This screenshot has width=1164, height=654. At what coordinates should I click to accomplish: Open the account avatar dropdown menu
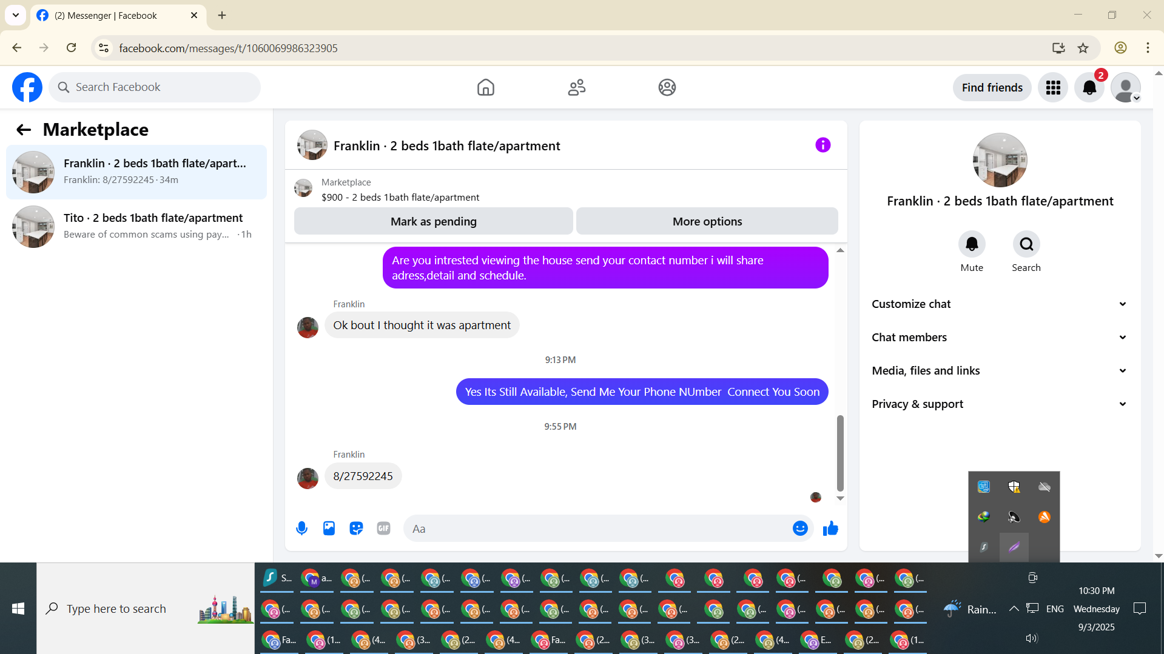coord(1126,87)
